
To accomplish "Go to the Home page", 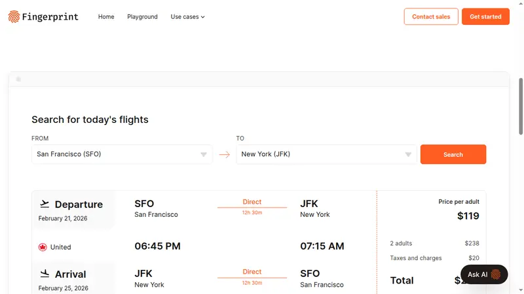I will tap(106, 17).
